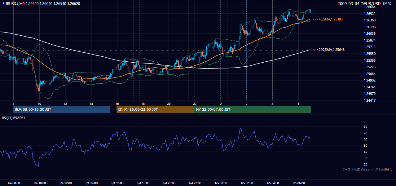Click hour label 0 under the price chart
Image resolution: width=396 pixels, height=186 pixels.
click(221, 104)
